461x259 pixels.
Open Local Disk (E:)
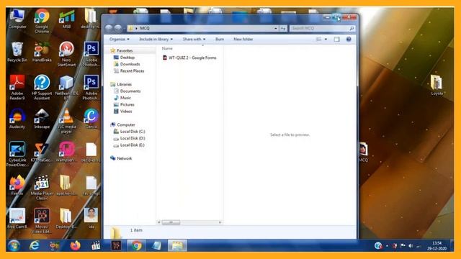[133, 145]
